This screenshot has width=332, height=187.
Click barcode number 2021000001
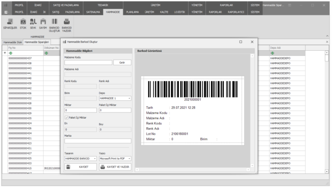(x=193, y=100)
